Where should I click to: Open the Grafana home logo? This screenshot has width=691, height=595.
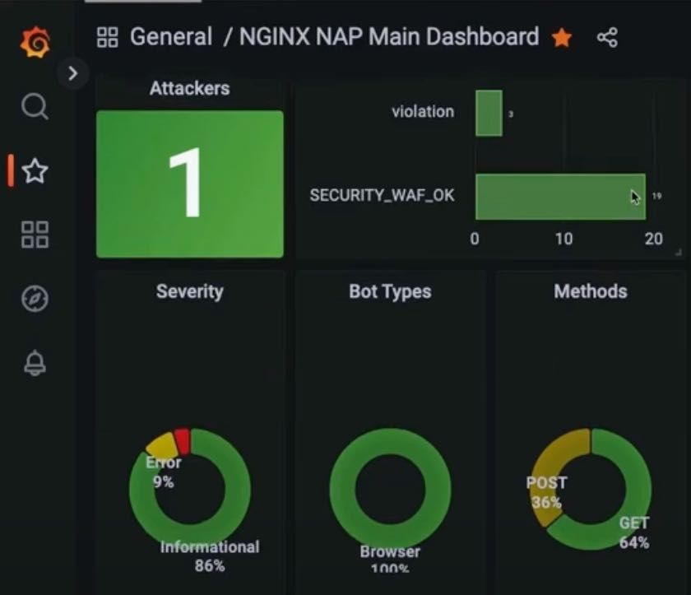click(x=35, y=42)
